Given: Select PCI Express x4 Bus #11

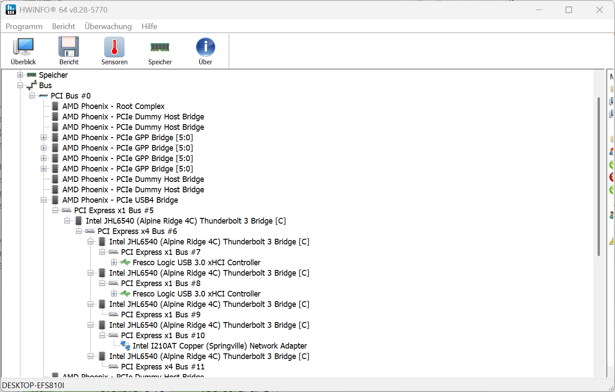Looking at the screenshot, I should coord(163,366).
